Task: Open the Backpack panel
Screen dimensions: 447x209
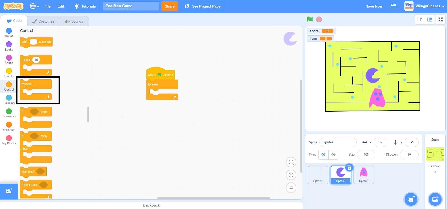Action: [x=151, y=205]
